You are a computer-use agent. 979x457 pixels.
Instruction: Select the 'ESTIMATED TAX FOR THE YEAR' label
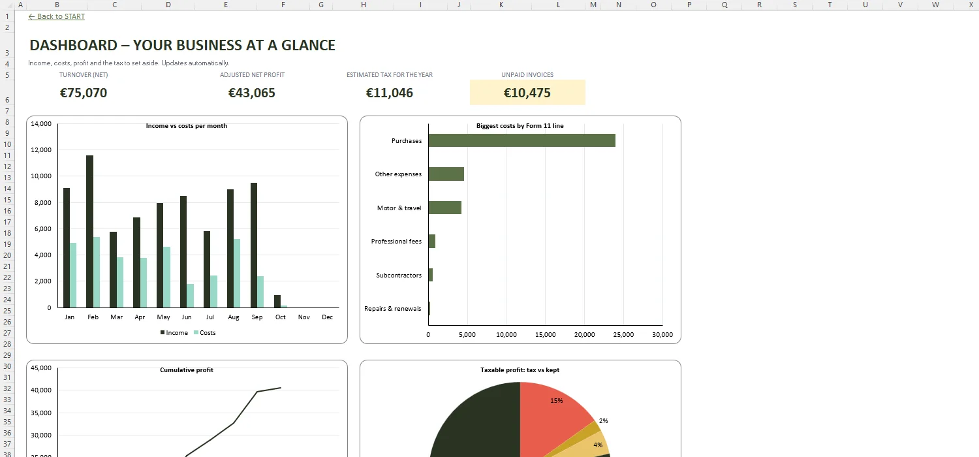[x=390, y=74]
